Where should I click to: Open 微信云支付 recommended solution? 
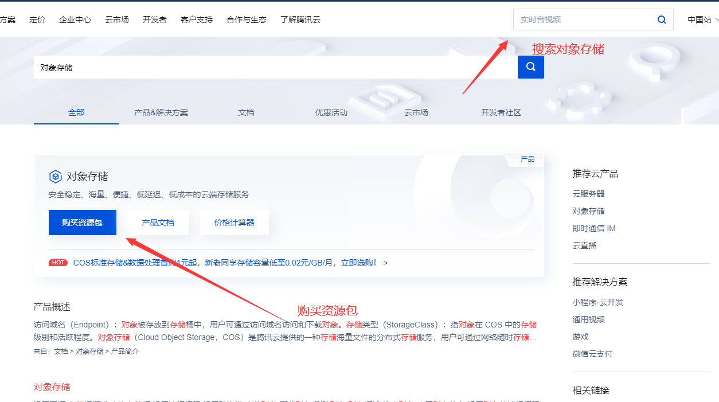click(592, 354)
